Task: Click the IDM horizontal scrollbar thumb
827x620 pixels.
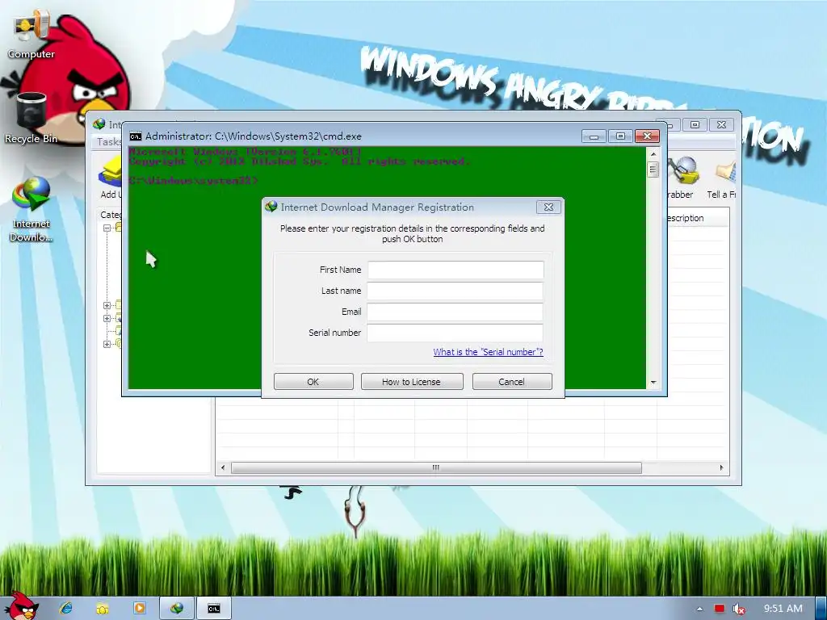Action: (x=436, y=467)
